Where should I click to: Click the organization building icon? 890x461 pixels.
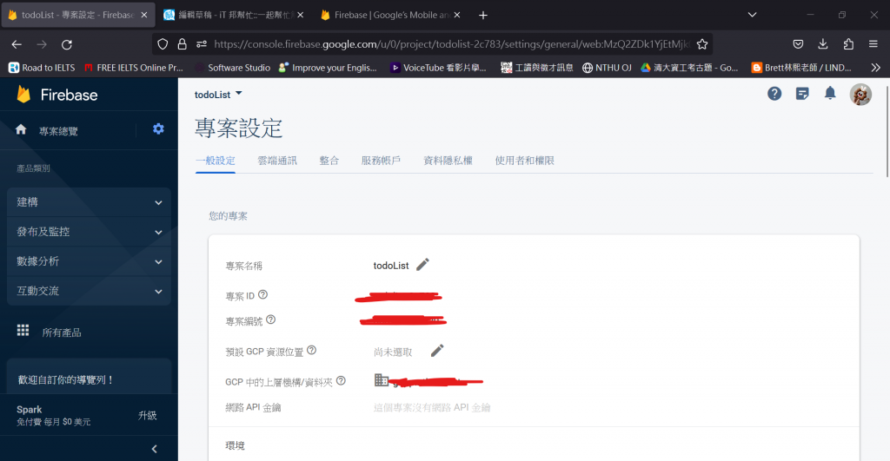(382, 380)
